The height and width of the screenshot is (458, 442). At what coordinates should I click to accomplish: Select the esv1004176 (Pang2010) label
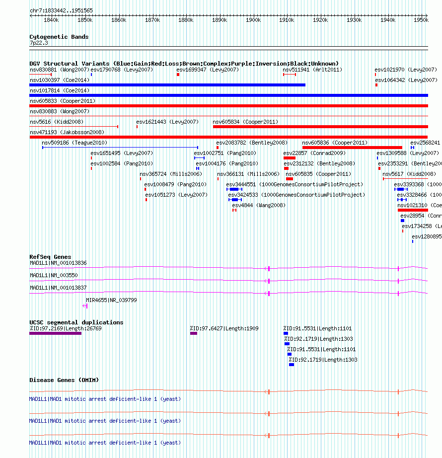227,163
